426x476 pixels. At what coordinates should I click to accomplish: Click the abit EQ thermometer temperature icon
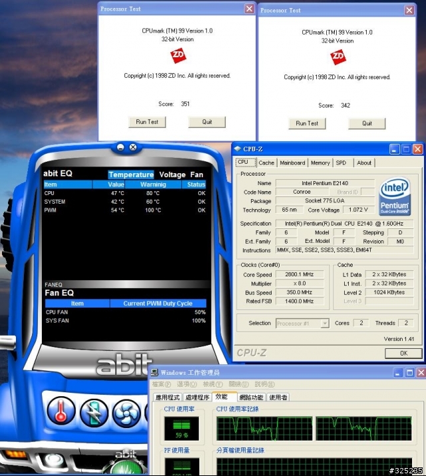click(x=61, y=411)
